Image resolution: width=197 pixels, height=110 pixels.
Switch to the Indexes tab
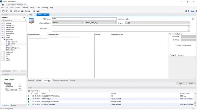pos(38,80)
